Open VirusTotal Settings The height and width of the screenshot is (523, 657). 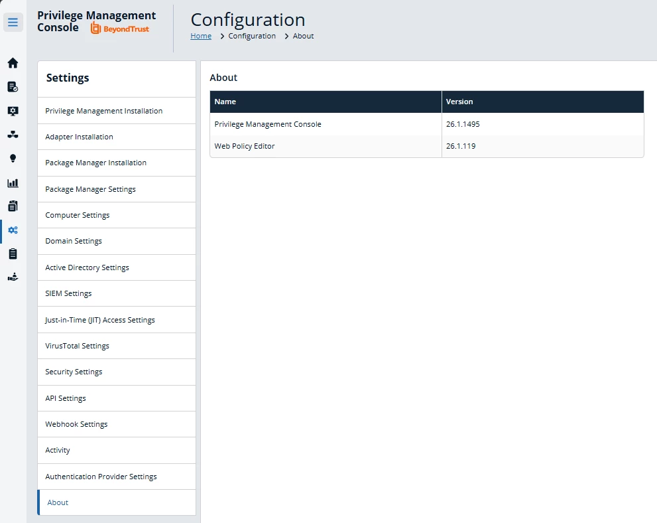click(117, 346)
